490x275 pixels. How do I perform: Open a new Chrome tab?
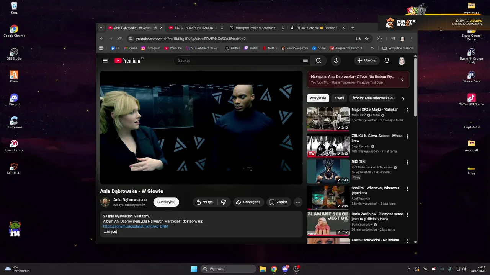[353, 28]
